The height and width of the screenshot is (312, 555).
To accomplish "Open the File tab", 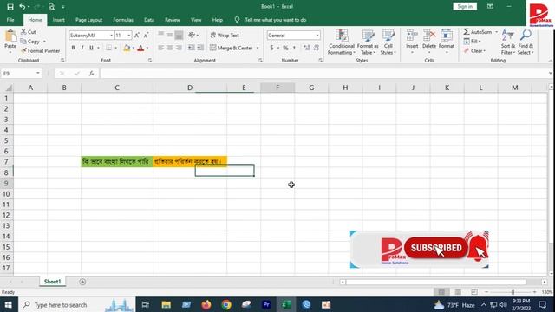I will (10, 20).
